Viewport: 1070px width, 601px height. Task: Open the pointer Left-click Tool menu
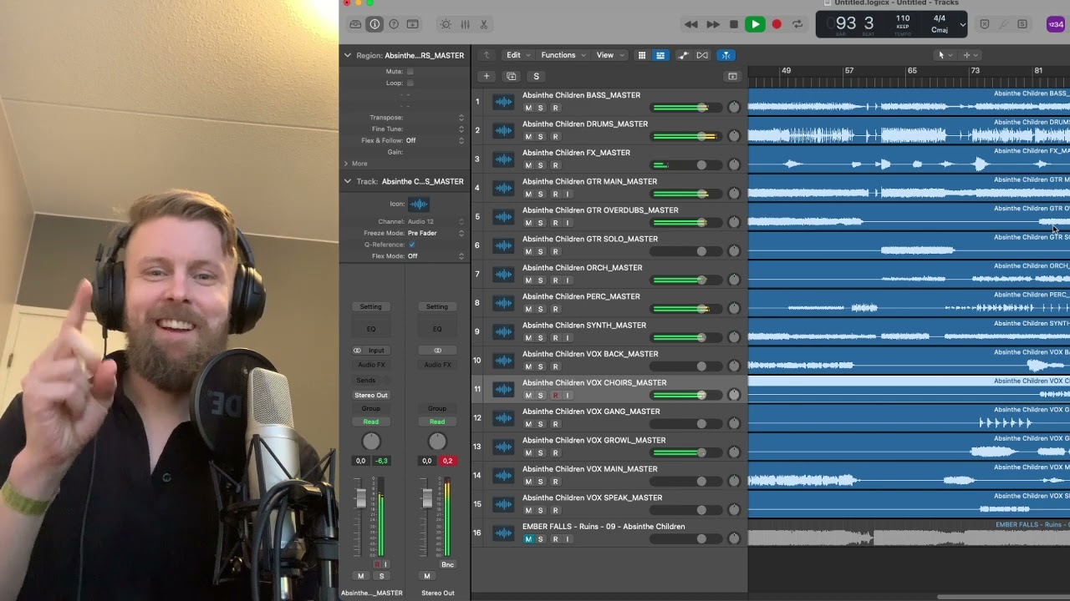coord(945,55)
